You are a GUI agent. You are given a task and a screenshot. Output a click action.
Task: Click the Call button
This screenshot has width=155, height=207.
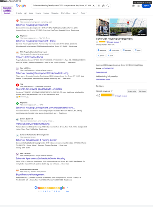(x=110, y=55)
